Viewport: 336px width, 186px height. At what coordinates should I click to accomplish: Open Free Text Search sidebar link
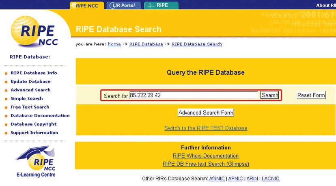30,107
